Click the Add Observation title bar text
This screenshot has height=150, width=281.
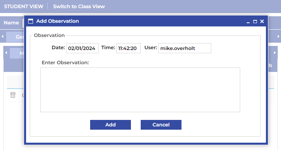(58, 21)
